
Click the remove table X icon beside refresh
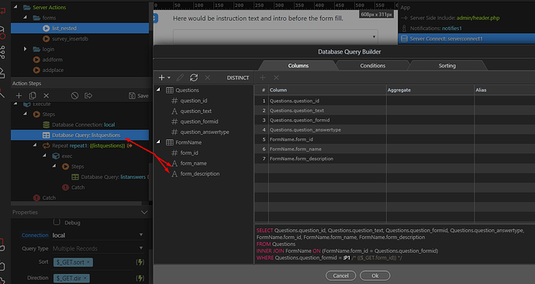tap(208, 77)
